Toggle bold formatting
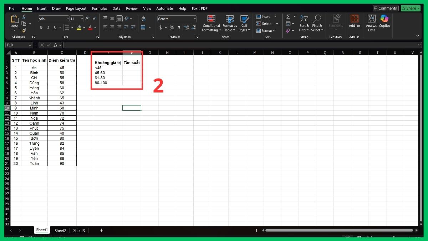The height and width of the screenshot is (241, 428). (41, 27)
